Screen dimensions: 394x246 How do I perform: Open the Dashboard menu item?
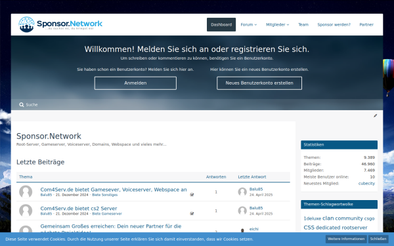(221, 25)
